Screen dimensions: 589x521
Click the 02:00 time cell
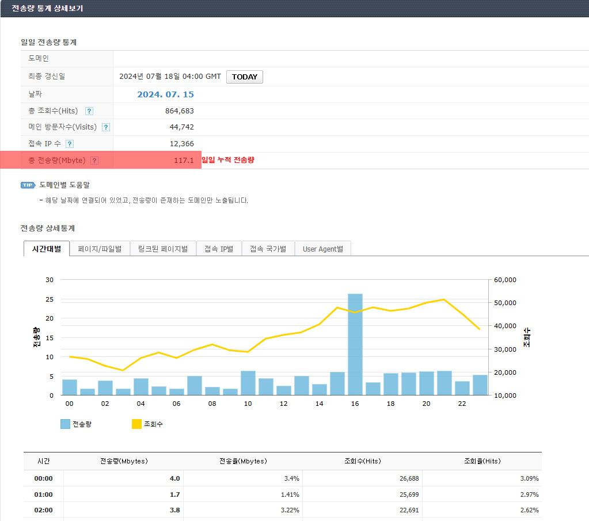tap(44, 510)
